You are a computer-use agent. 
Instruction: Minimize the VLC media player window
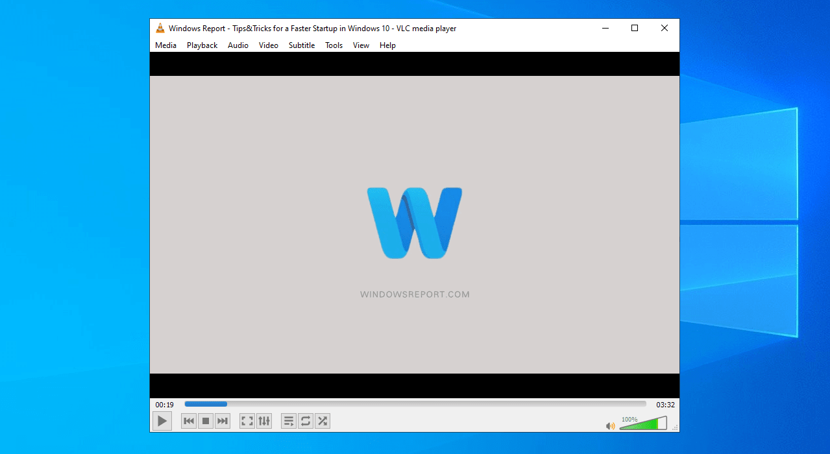click(x=605, y=28)
